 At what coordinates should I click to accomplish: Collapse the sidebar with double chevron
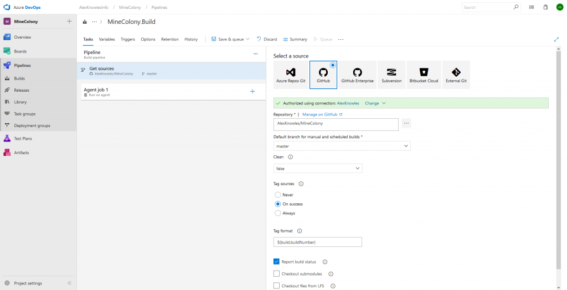click(x=69, y=283)
